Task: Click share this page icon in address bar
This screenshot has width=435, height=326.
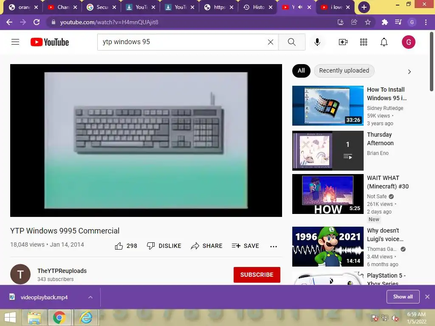Action: point(354,22)
